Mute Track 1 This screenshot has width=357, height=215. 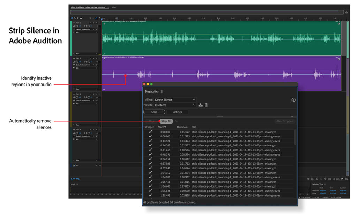click(90, 23)
